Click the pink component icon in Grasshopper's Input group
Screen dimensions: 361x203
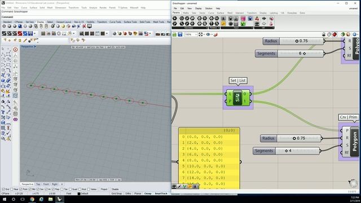243,19
